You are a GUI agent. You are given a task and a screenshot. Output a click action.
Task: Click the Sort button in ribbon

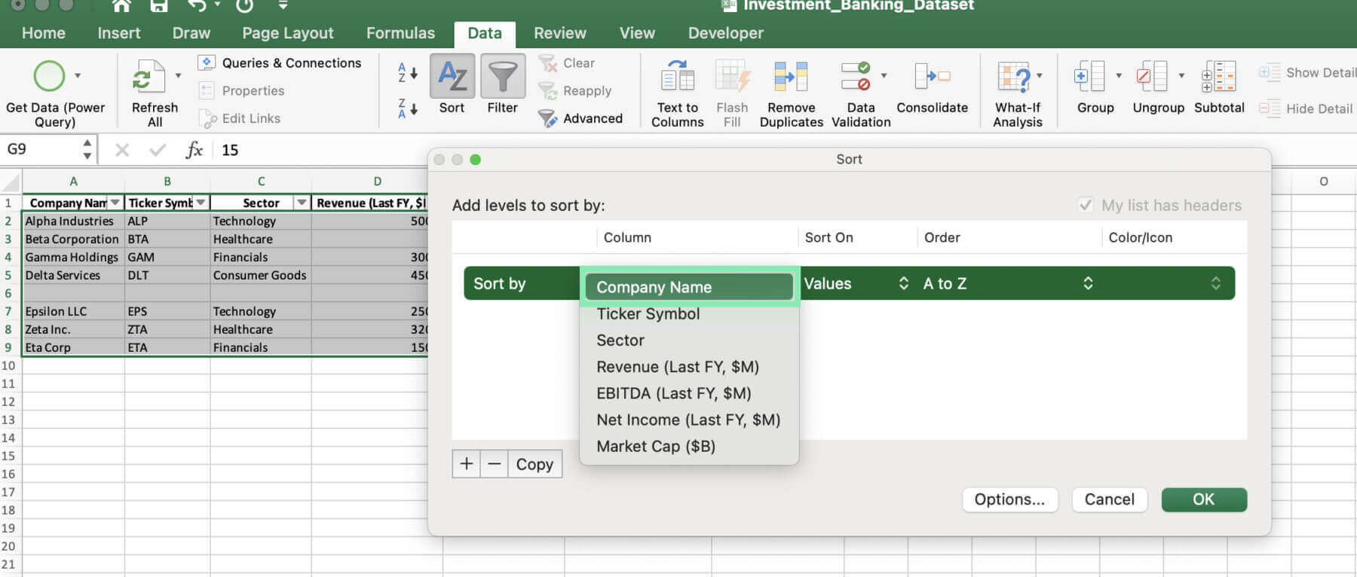tap(452, 86)
